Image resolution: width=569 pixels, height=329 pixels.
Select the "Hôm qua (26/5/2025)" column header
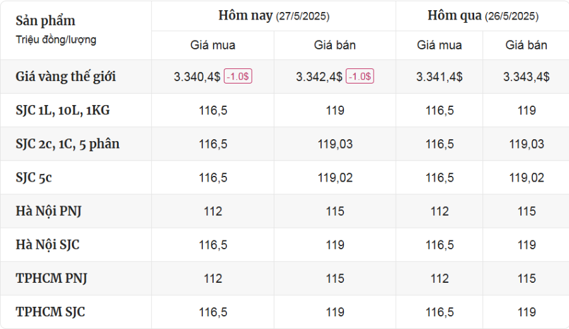click(482, 16)
